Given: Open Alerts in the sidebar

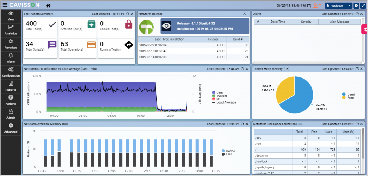Looking at the screenshot, I should tap(11, 58).
